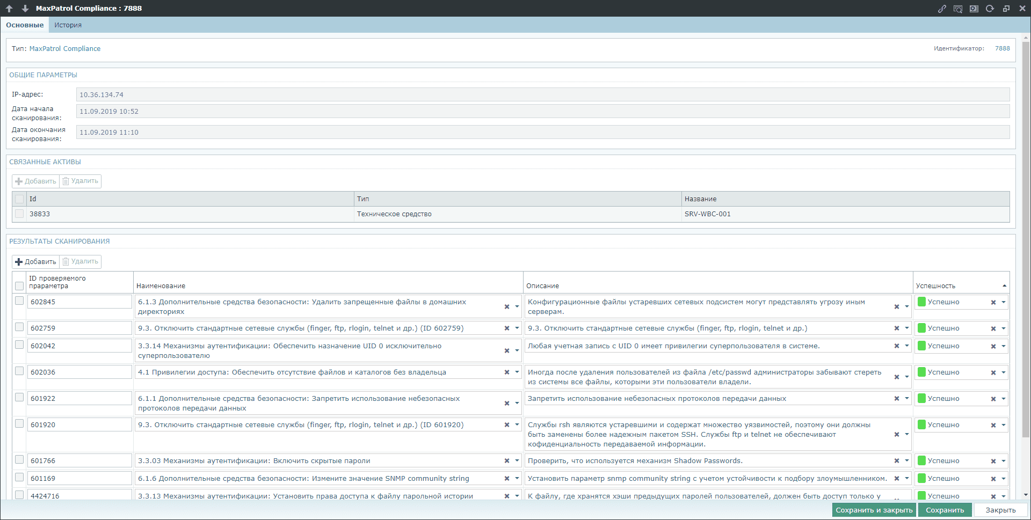The image size is (1031, 520).
Task: Click the IP-адрес field showing 10.36.134.74
Action: click(543, 95)
